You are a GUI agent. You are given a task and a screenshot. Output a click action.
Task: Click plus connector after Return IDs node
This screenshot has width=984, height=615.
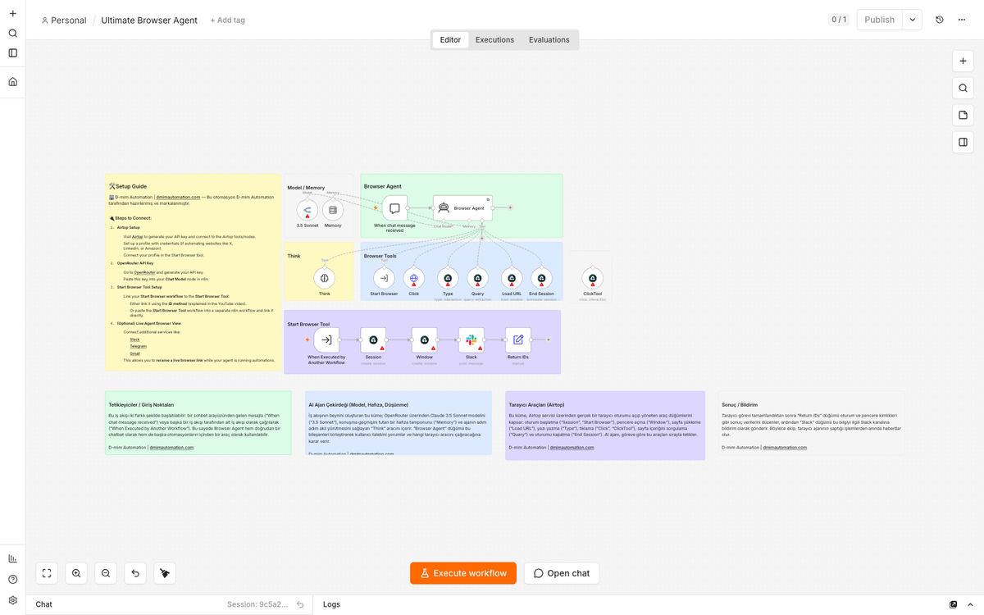(x=549, y=339)
